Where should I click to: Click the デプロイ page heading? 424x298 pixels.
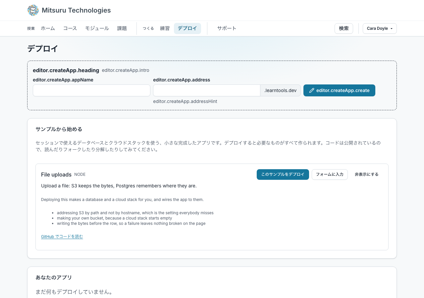[x=43, y=49]
